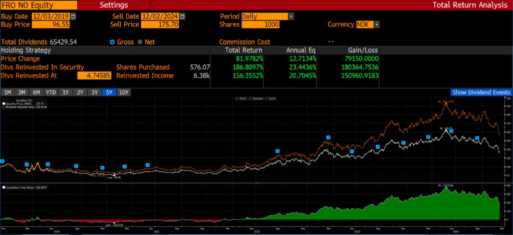The height and width of the screenshot is (235, 513).
Task: Click the white Security Price legend swatch
Action: [x=4, y=103]
